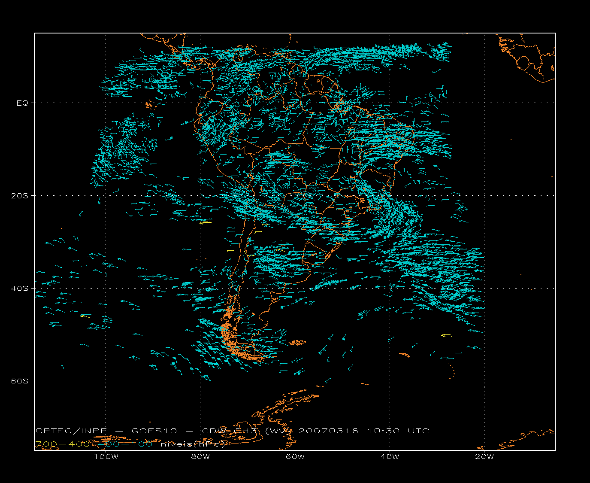Click the "100W" longitude label
The width and height of the screenshot is (590, 483).
click(x=106, y=457)
